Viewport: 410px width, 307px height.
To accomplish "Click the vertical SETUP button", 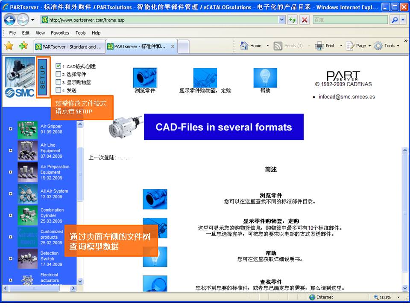I will [43, 77].
